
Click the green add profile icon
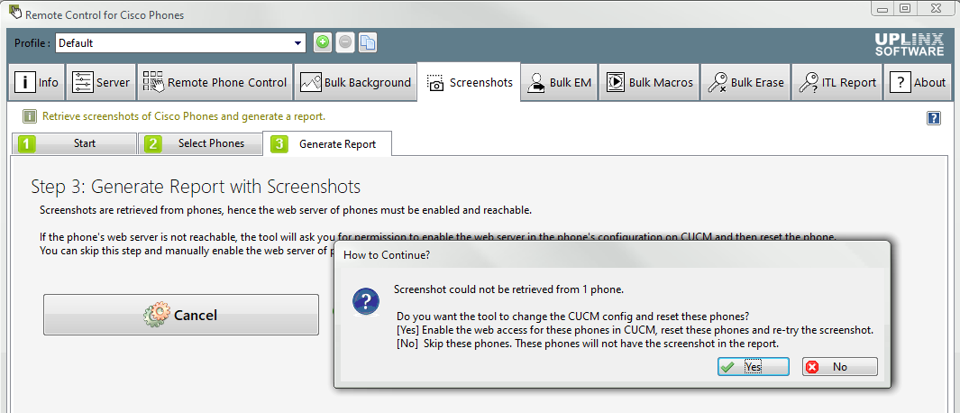[323, 42]
